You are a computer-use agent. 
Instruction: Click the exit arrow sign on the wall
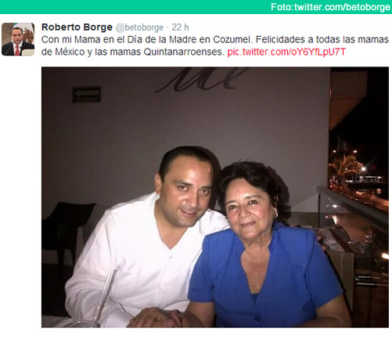pos(86,95)
